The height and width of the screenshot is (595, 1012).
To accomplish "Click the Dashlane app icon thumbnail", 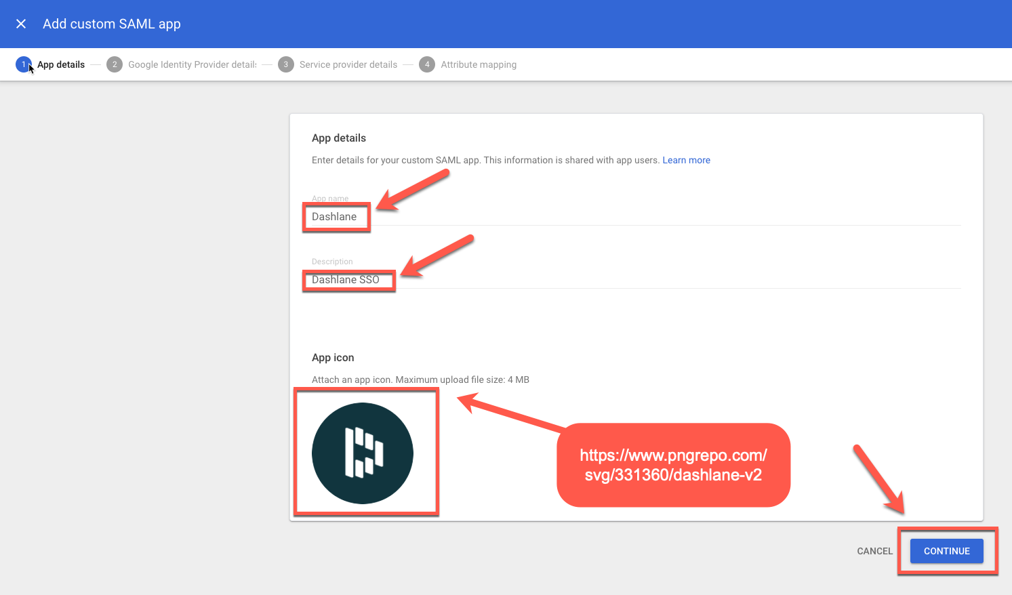I will [363, 453].
